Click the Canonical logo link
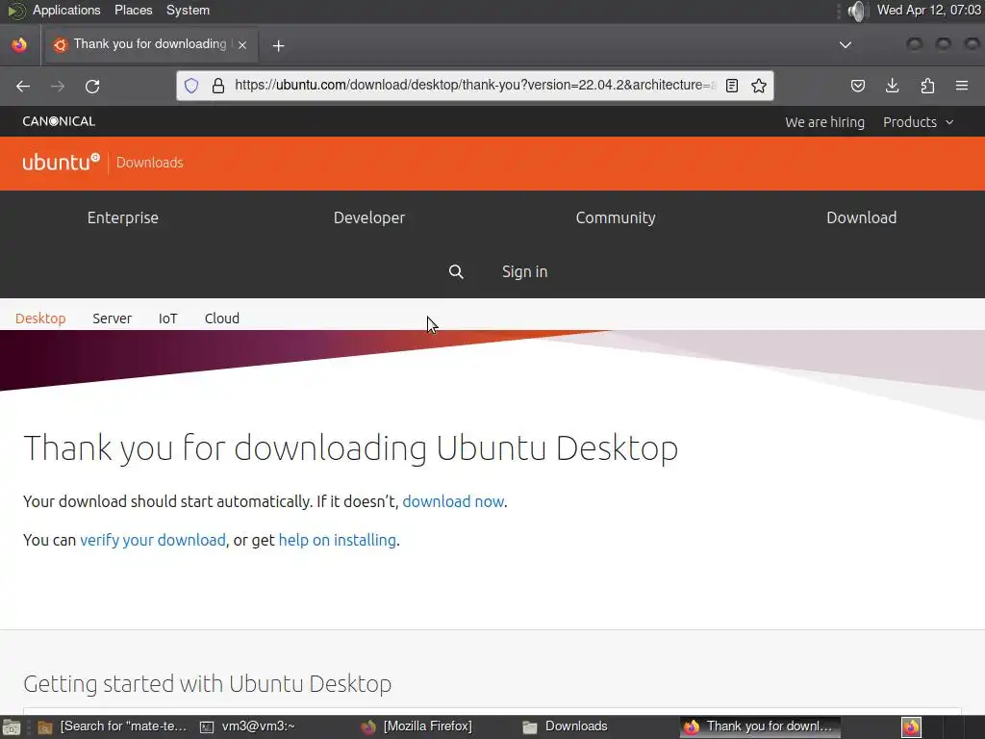The height and width of the screenshot is (739, 985). [59, 121]
